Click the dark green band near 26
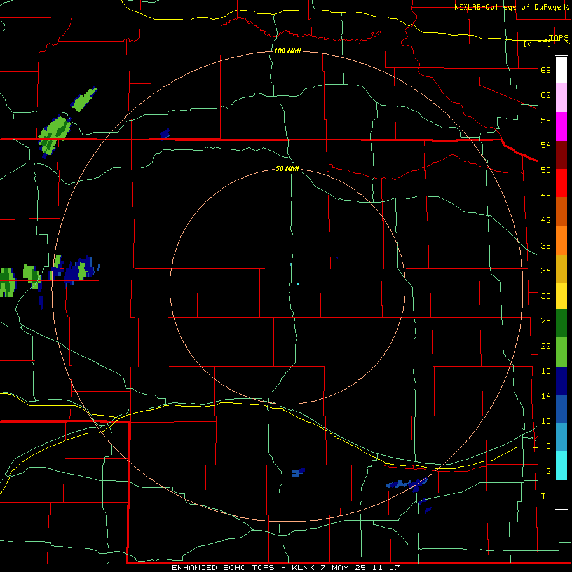 (561, 323)
